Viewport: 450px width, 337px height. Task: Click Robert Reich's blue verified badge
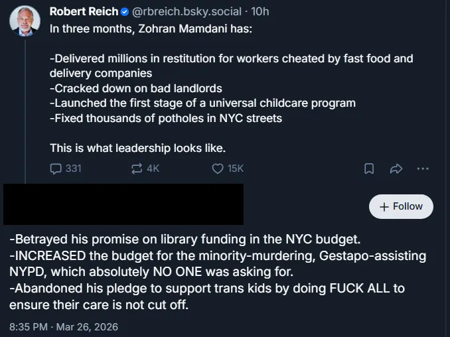125,12
